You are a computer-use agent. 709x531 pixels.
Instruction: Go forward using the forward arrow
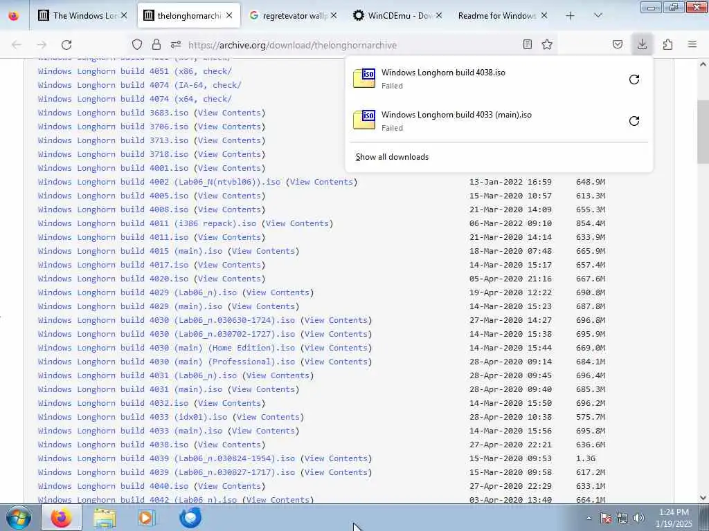[x=42, y=45]
